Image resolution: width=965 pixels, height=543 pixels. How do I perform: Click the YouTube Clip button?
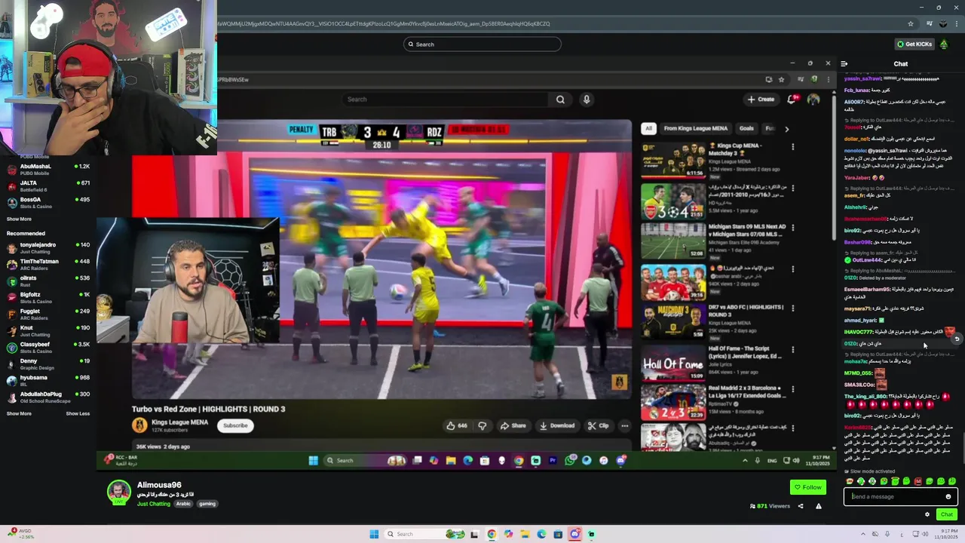click(x=599, y=425)
